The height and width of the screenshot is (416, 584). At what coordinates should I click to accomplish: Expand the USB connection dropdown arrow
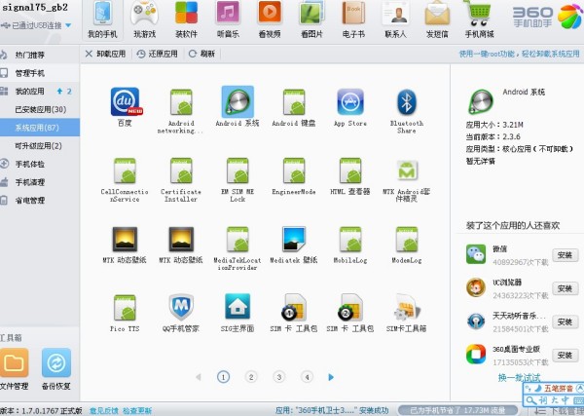(68, 25)
